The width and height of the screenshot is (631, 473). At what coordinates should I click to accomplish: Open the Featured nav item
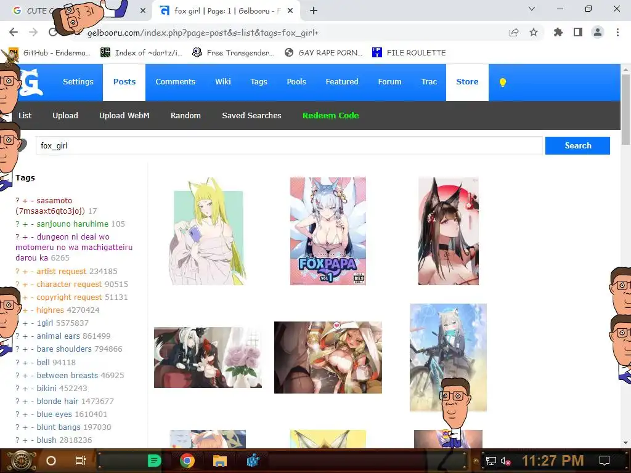tap(342, 82)
